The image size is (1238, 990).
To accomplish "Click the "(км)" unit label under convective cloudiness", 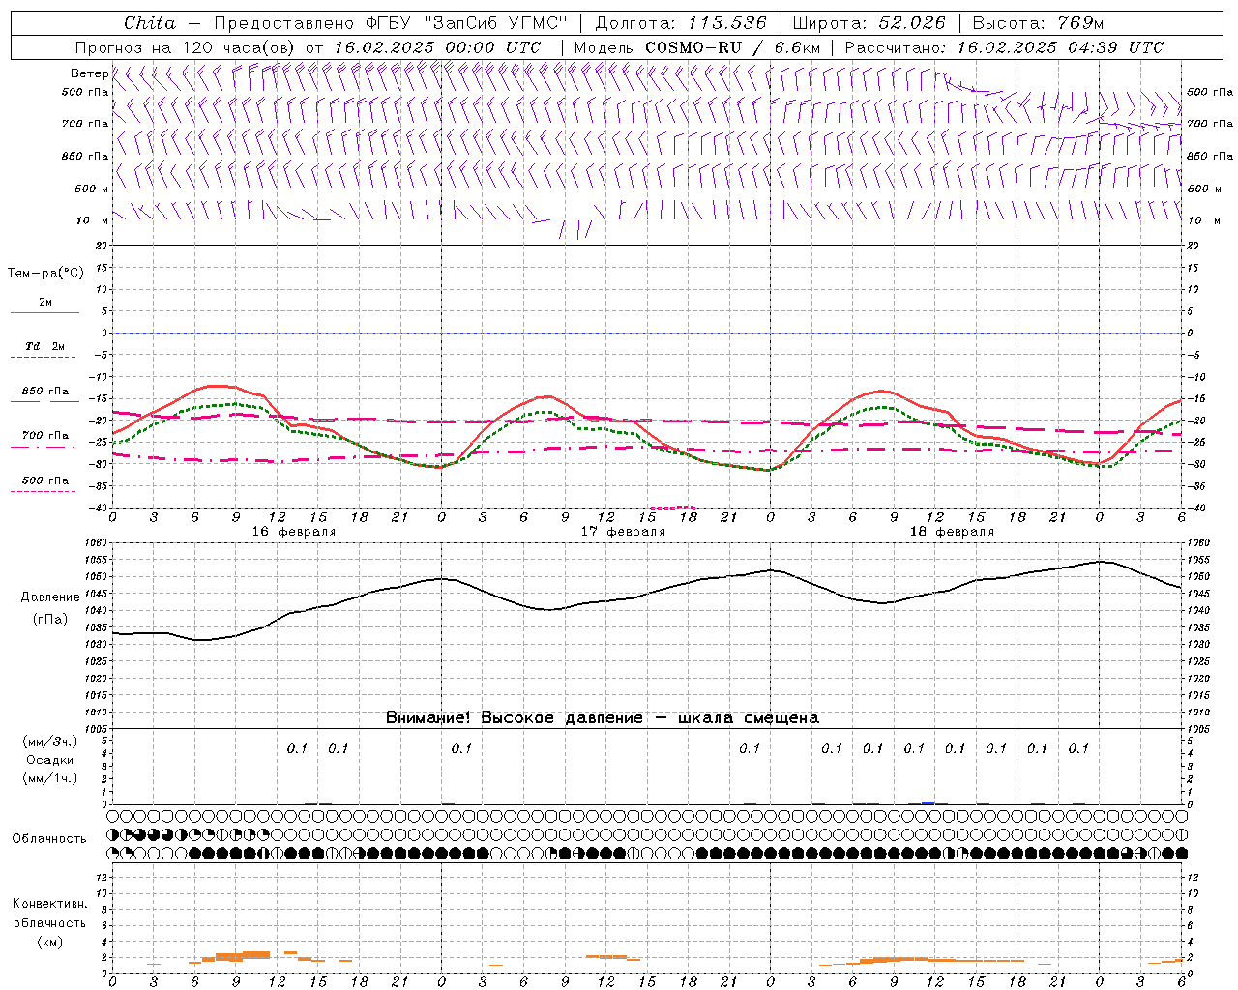I will tap(50, 942).
